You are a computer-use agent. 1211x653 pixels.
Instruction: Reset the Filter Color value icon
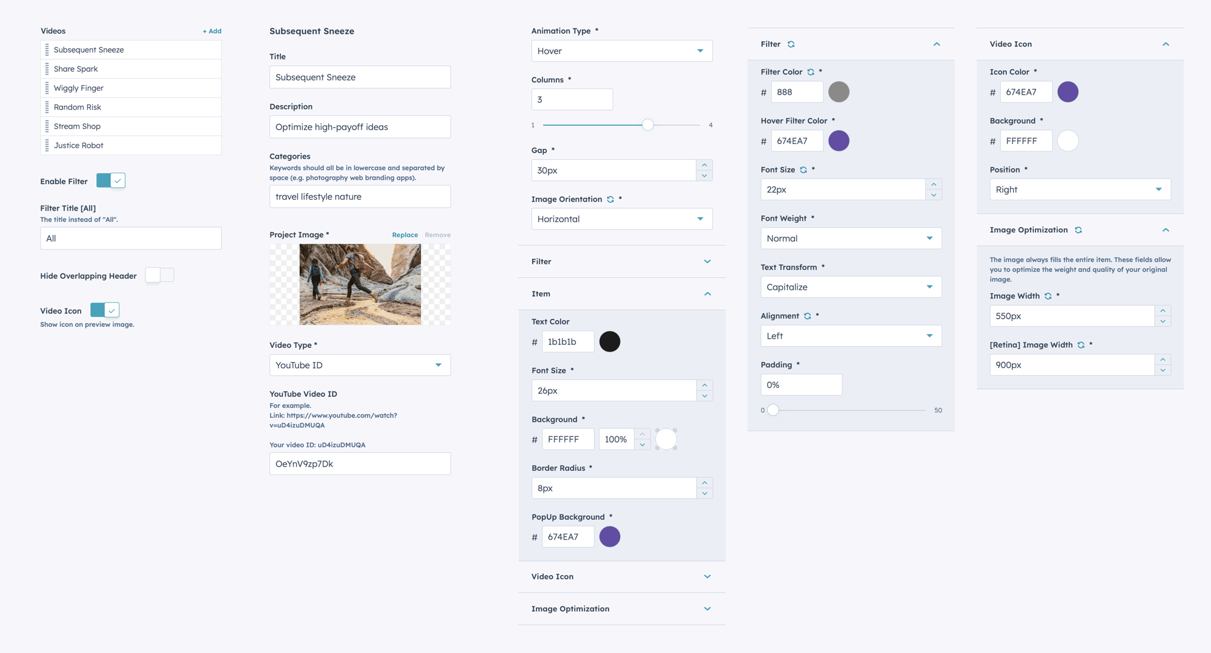811,72
